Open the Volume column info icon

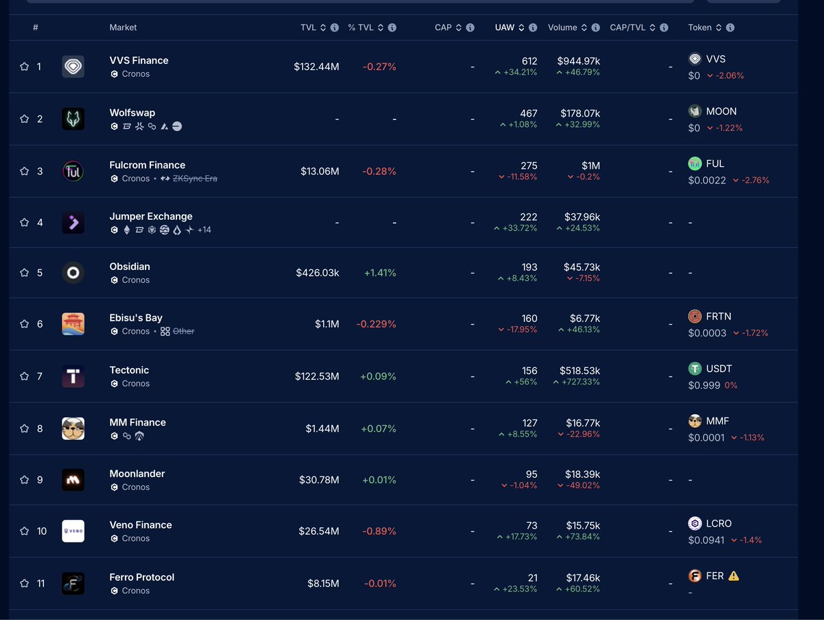click(x=596, y=27)
